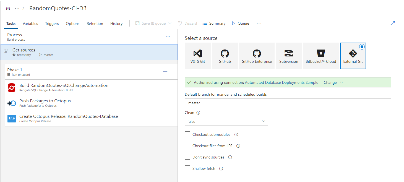Open the Triggers tab
This screenshot has width=404, height=182.
52,24
